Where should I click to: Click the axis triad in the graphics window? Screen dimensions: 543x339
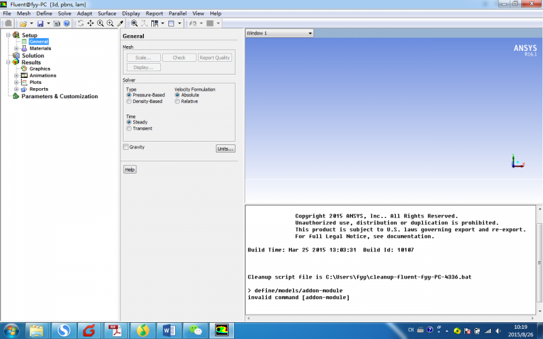(x=518, y=161)
